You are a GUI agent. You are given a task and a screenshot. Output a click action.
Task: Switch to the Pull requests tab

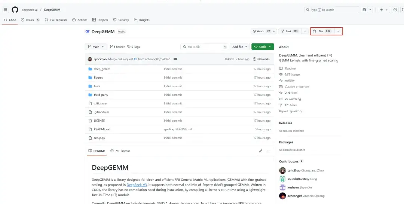tap(56, 20)
